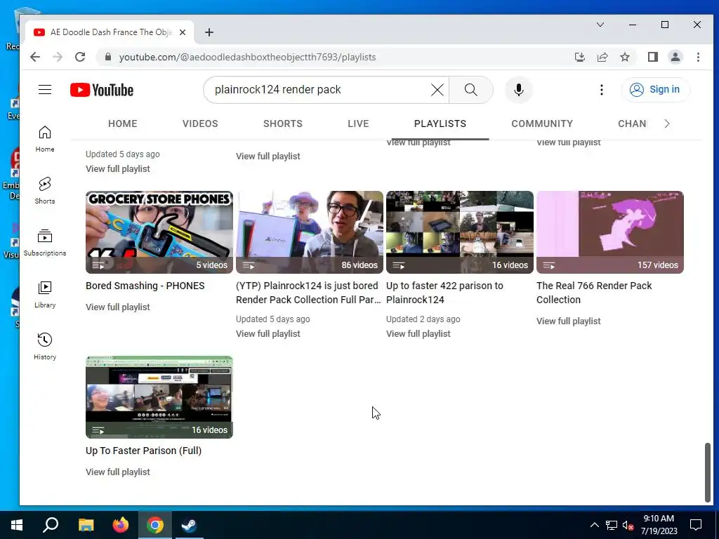This screenshot has height=539, width=719.
Task: Open the Windows notification center
Action: click(696, 525)
